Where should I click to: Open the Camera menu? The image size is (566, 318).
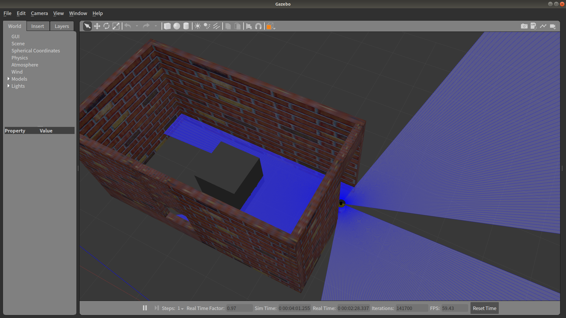(39, 13)
